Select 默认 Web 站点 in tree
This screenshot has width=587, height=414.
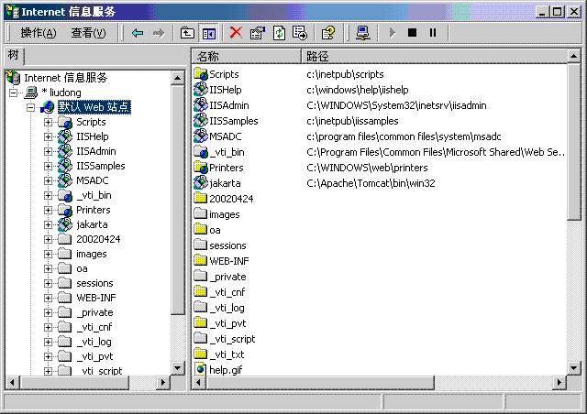click(x=94, y=107)
